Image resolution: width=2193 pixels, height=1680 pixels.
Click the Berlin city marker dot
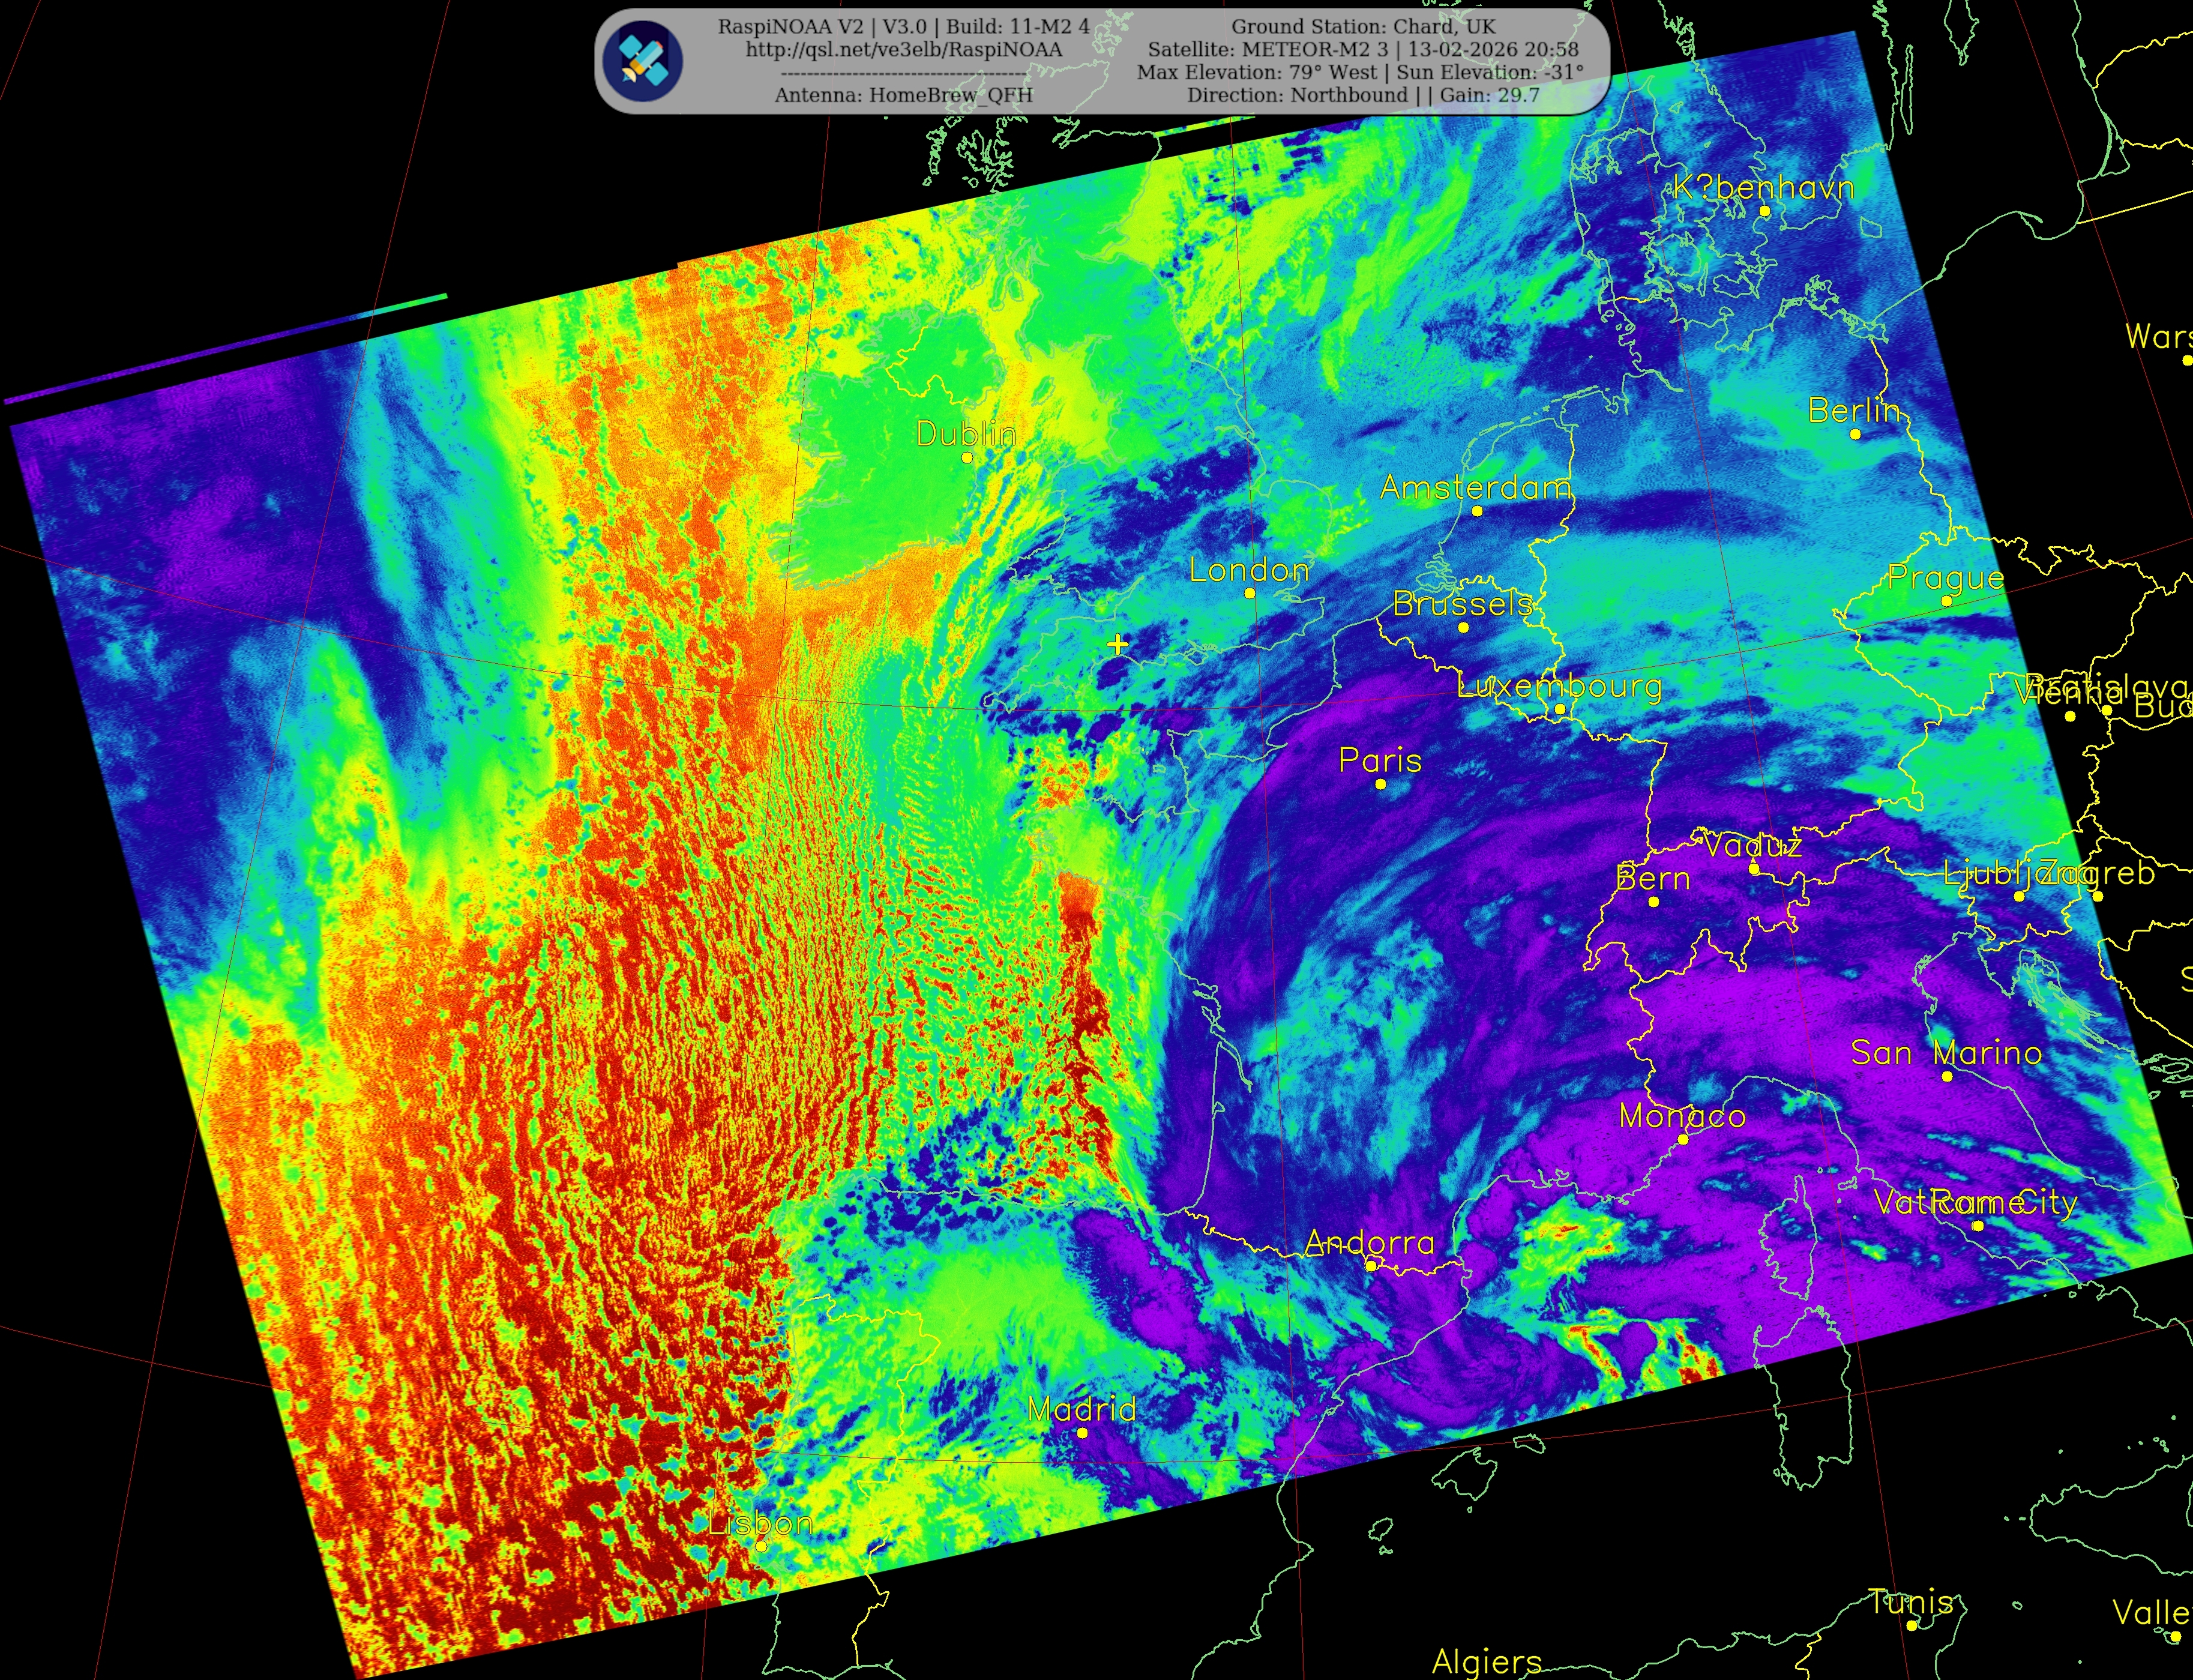coord(1855,434)
